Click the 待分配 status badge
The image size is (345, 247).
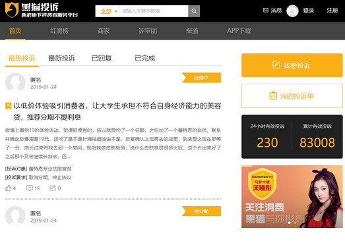click(201, 211)
